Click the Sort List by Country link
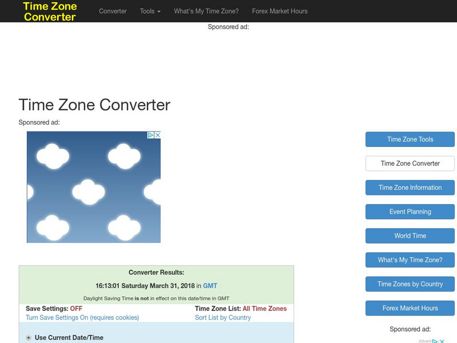Viewport: 457px width, 343px height. click(x=223, y=317)
